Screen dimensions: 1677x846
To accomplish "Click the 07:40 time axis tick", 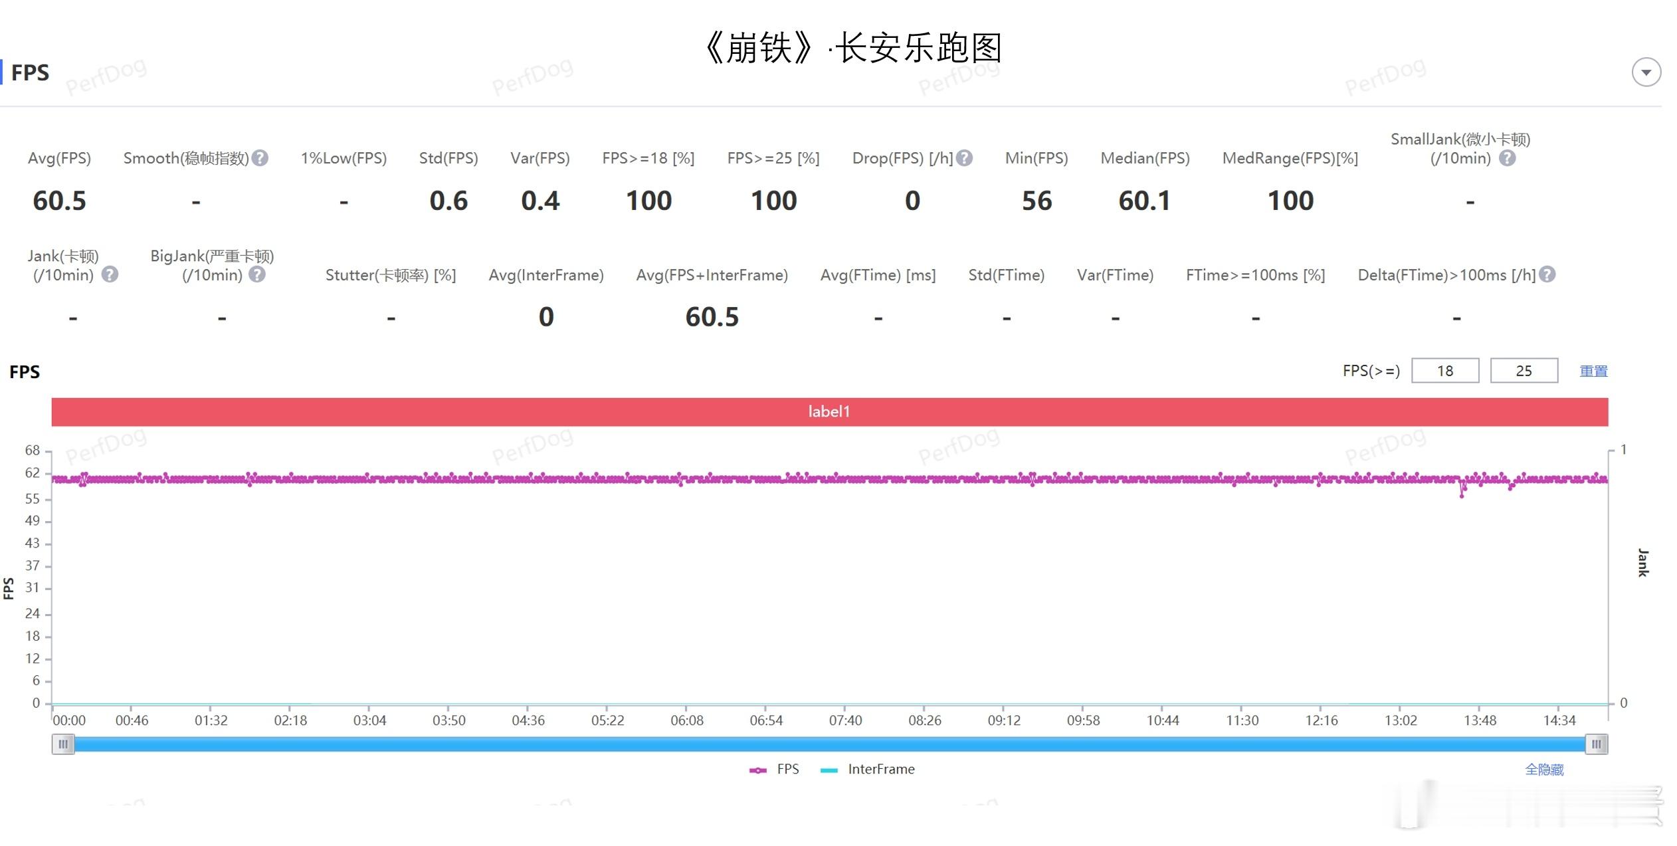I will pos(845,720).
